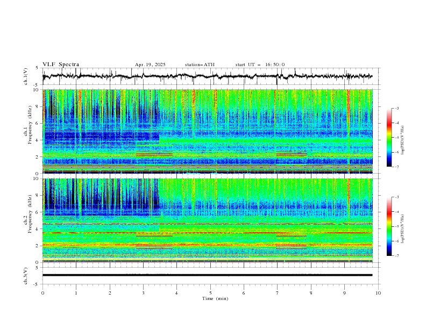Screen dimensions: 426x329
Task: Click the date 'Apr. 19, 2025'
Action: [150, 65]
